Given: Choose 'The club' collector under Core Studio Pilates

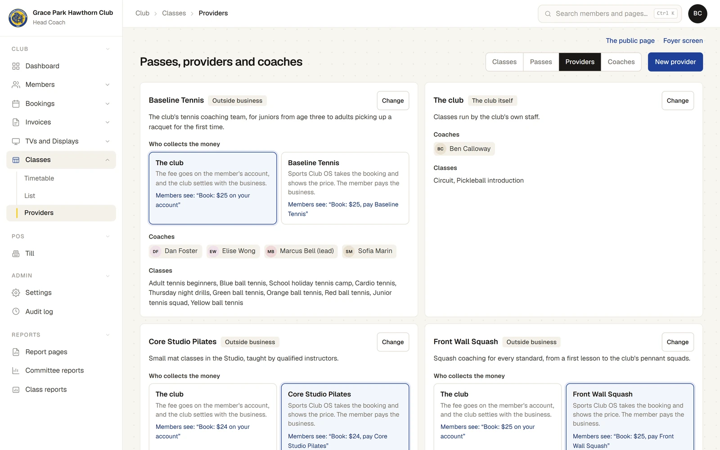Looking at the screenshot, I should tap(213, 417).
